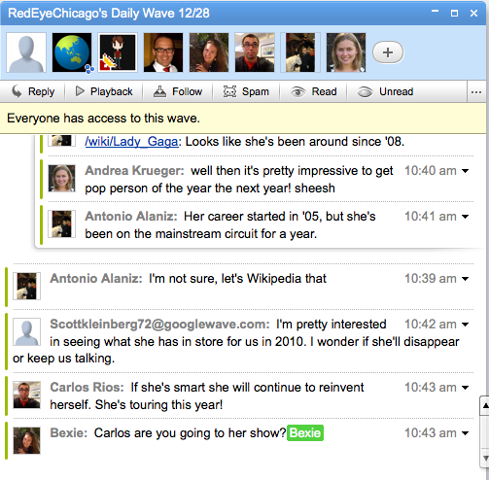489x480 pixels.
Task: Open the toolbar overflow menu with three dots
Action: coord(476,92)
